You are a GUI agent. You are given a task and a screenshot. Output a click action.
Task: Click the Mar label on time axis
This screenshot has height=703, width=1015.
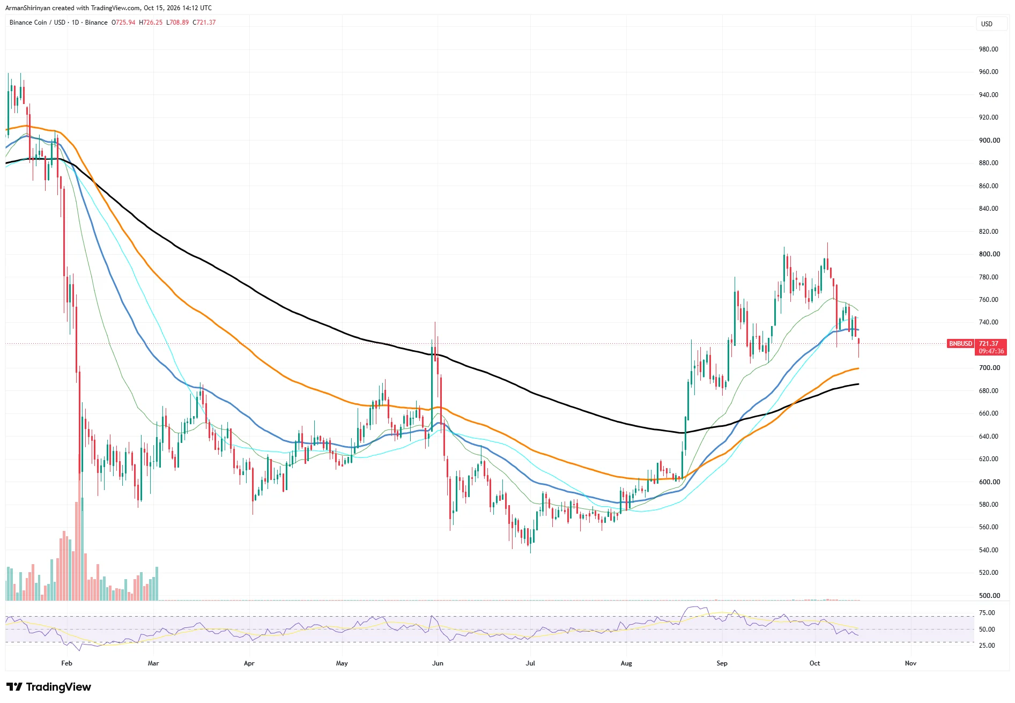(153, 663)
